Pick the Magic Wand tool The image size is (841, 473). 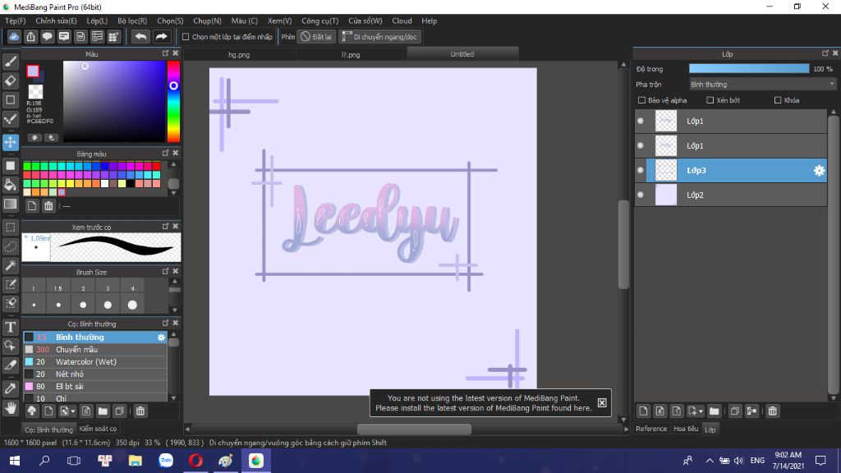point(10,265)
